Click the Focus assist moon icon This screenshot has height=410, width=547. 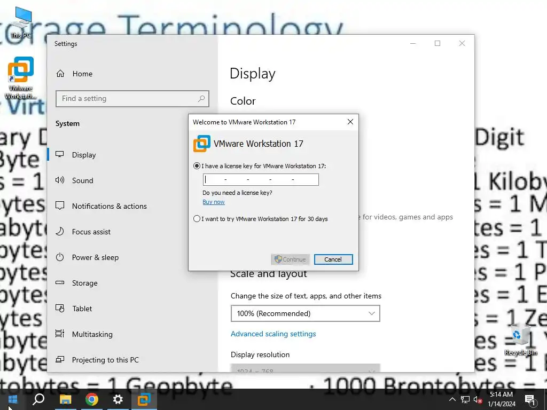coord(60,231)
